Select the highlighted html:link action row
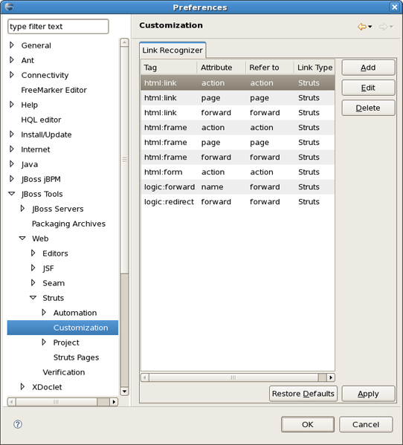The height and width of the screenshot is (445, 403). (238, 83)
